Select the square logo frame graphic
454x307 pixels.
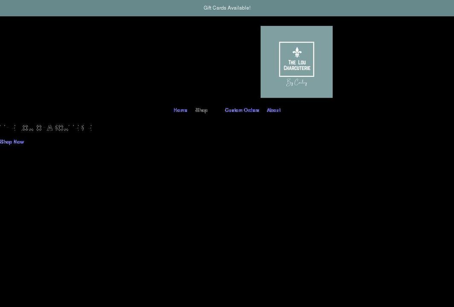coord(297,60)
